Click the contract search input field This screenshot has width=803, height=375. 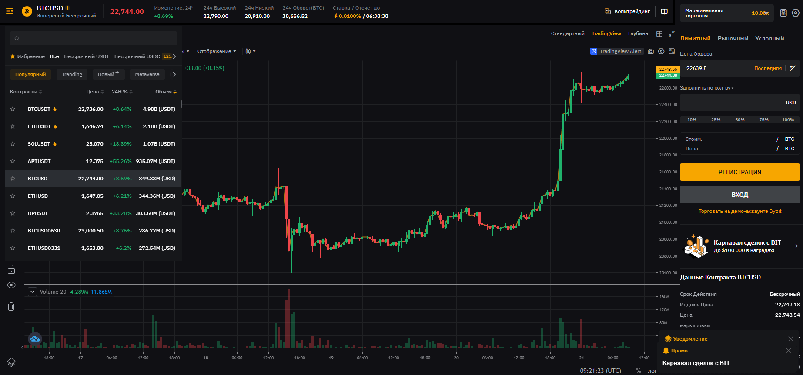point(94,38)
